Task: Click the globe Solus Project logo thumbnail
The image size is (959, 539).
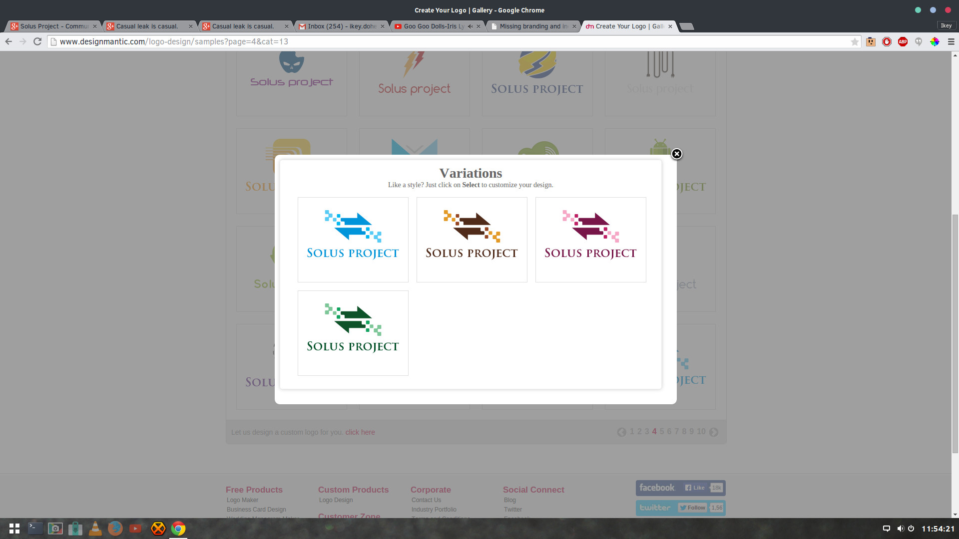Action: pos(537,83)
